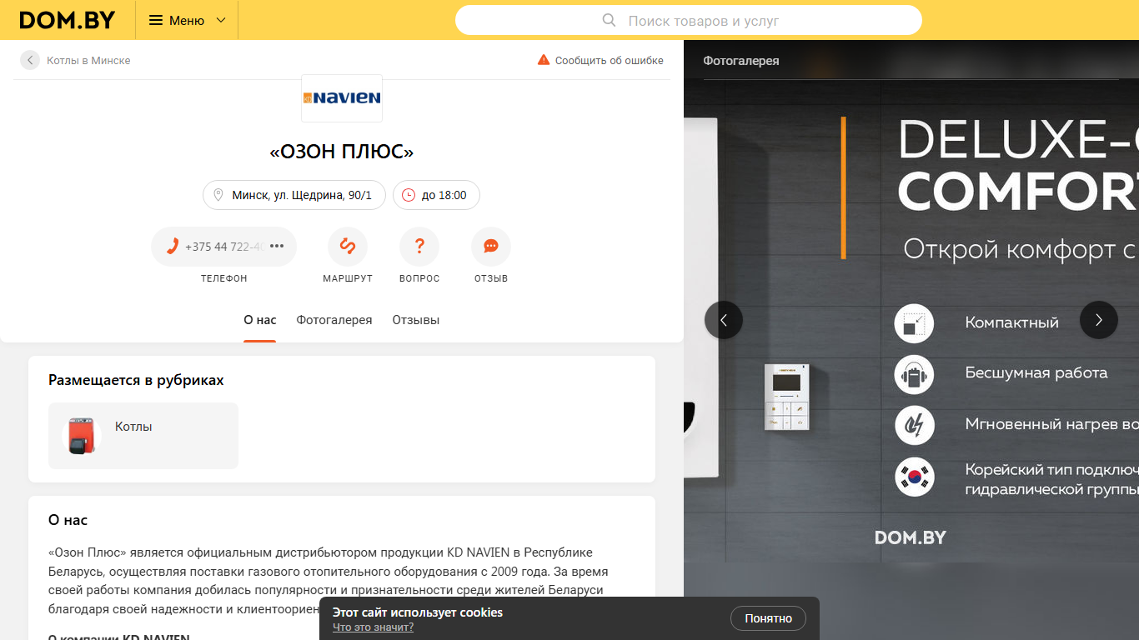Ask a question via the Вопрос icon
This screenshot has width=1139, height=640.
pyautogui.click(x=419, y=247)
